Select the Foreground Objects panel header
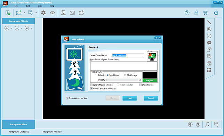 18,21
